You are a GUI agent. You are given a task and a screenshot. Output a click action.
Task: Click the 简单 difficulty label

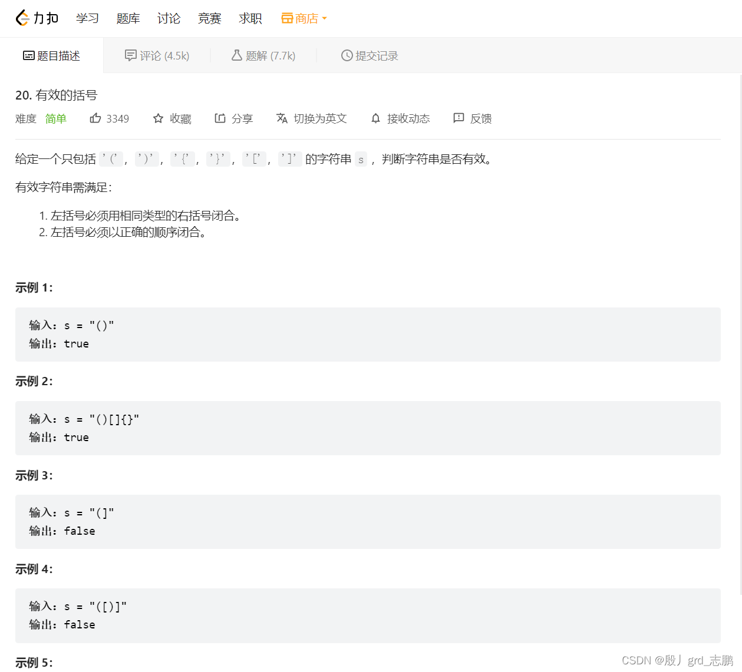tap(56, 118)
